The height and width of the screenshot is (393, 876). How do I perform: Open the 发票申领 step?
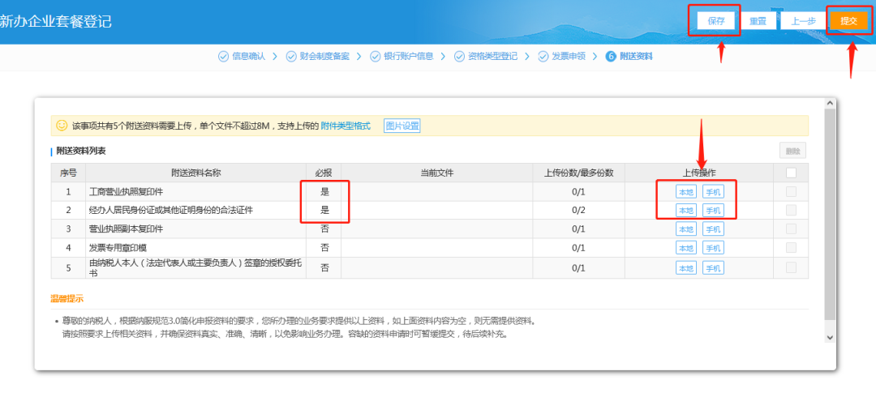pos(569,57)
